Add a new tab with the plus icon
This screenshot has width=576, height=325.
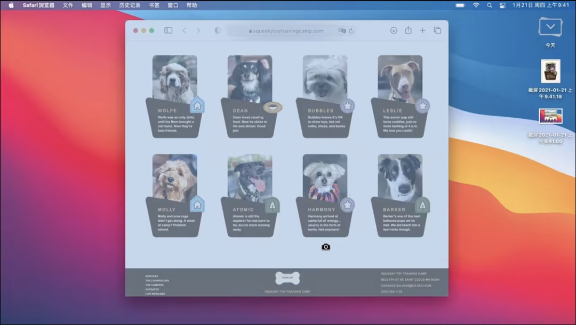coord(422,30)
